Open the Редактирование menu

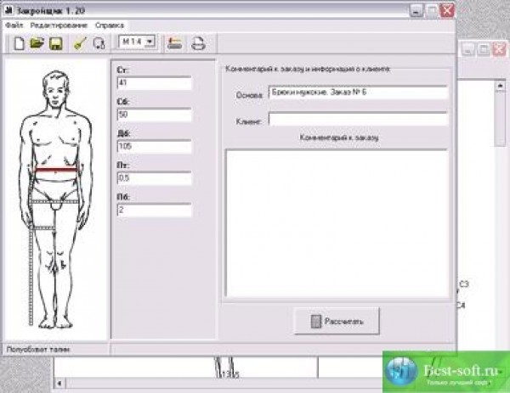click(x=59, y=25)
